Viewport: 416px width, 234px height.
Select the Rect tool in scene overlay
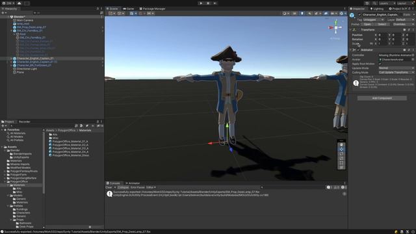pos(341,163)
